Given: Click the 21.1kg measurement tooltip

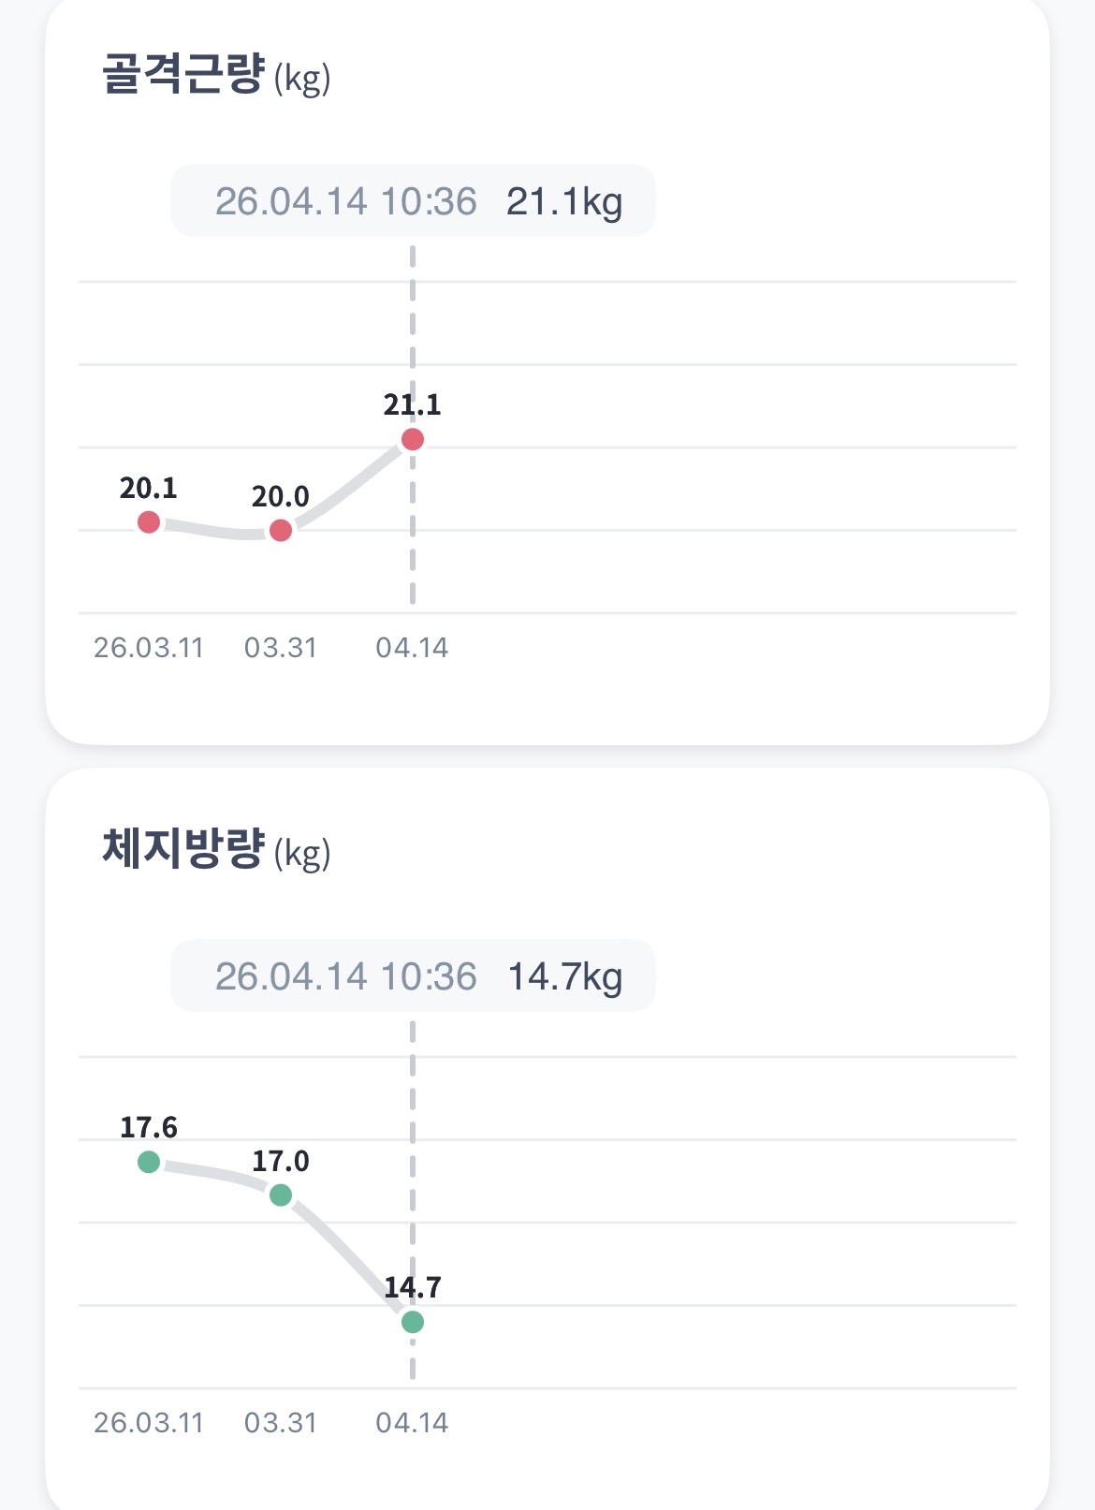Looking at the screenshot, I should click(413, 201).
